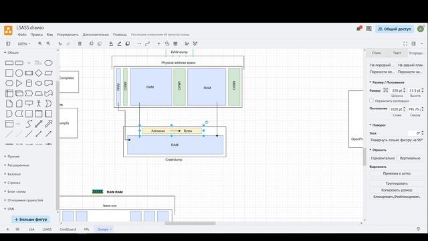Click the Группировать button
428x241 pixels.
coord(397,183)
